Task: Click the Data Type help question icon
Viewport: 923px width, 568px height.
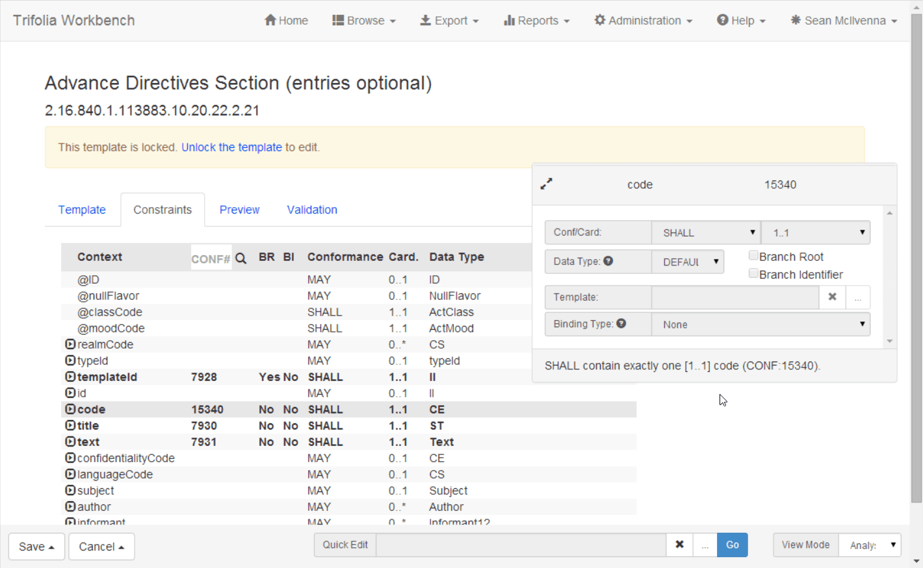Action: click(x=608, y=261)
